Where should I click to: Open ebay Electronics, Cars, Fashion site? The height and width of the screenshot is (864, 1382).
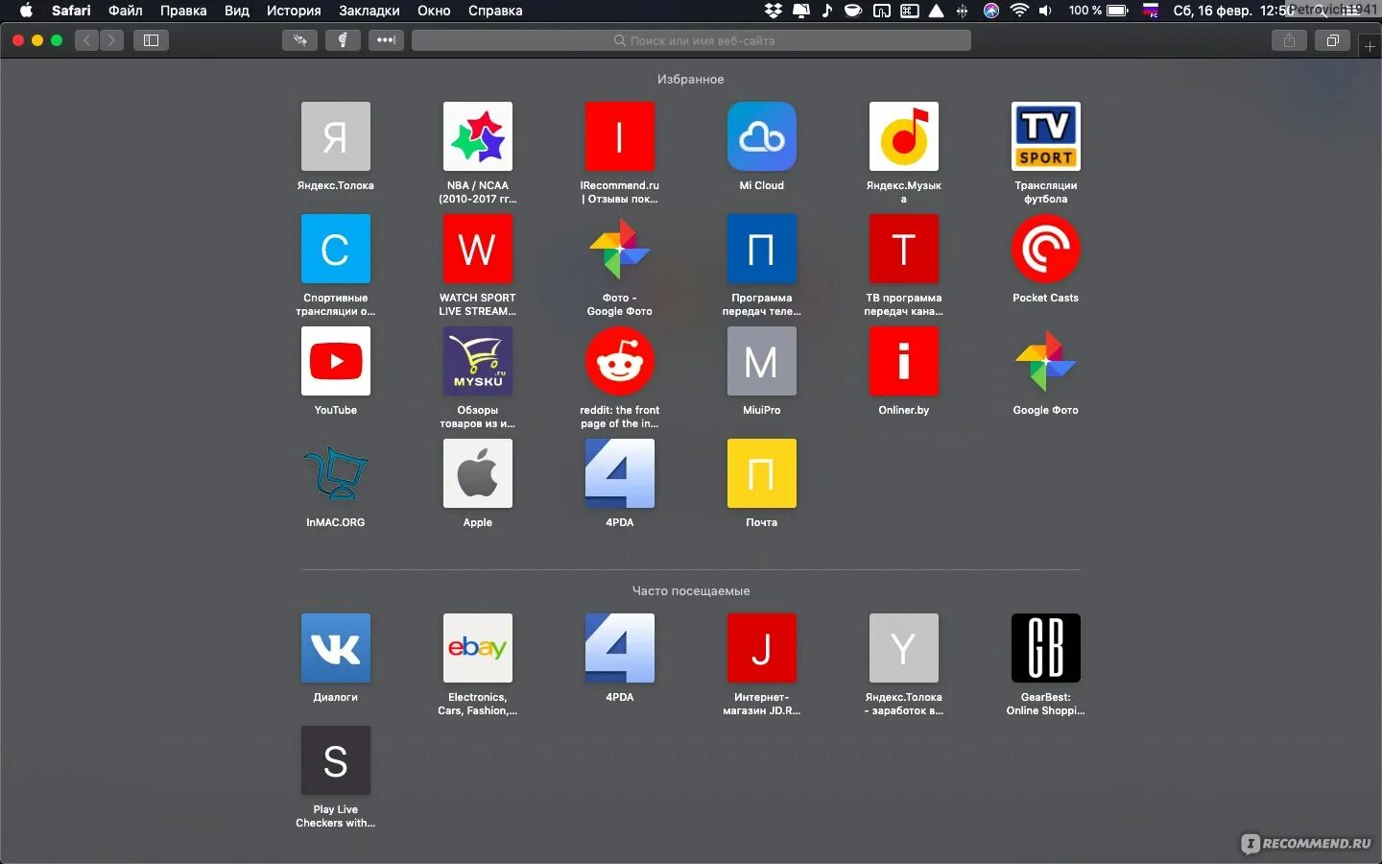[x=477, y=648]
